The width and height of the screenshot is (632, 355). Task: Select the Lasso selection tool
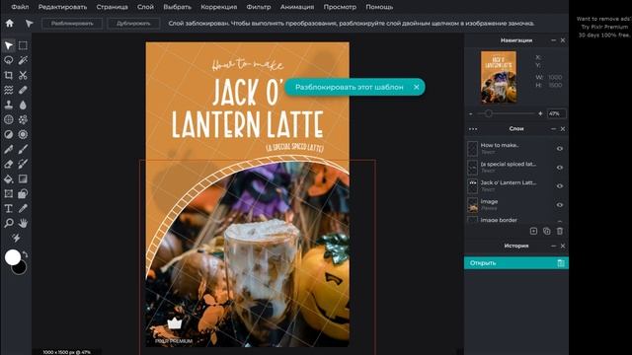pos(9,60)
